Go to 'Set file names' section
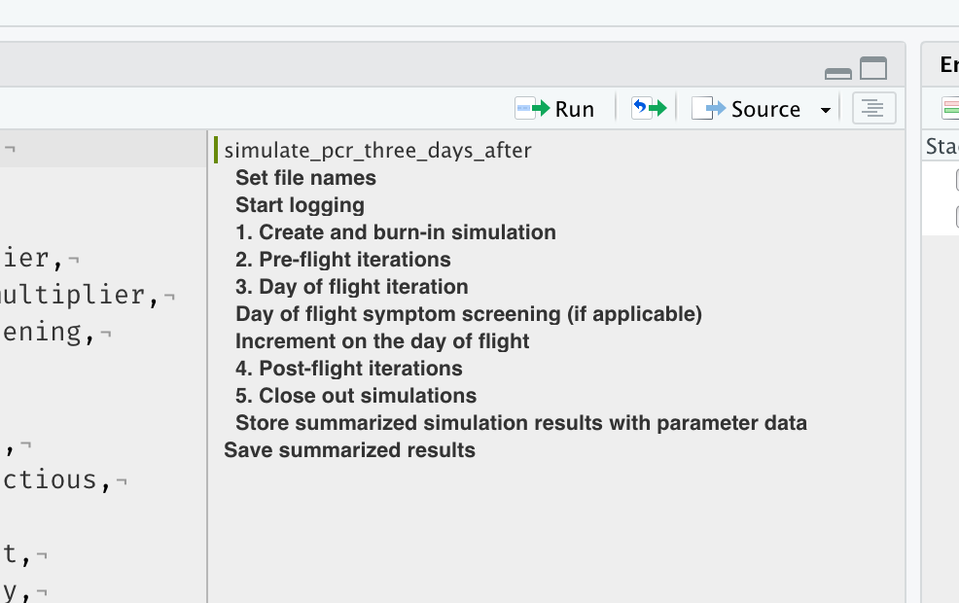 [305, 178]
